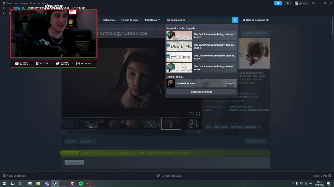
Task: Open the Brave browser taskbar icon
Action: tap(72, 184)
